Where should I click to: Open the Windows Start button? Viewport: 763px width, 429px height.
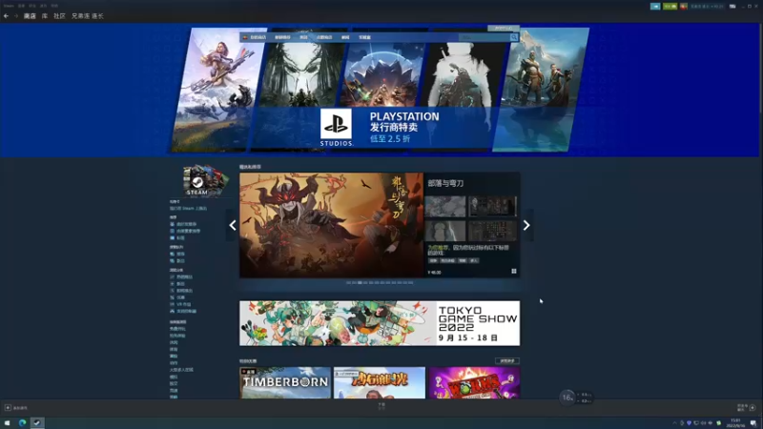tap(7, 422)
